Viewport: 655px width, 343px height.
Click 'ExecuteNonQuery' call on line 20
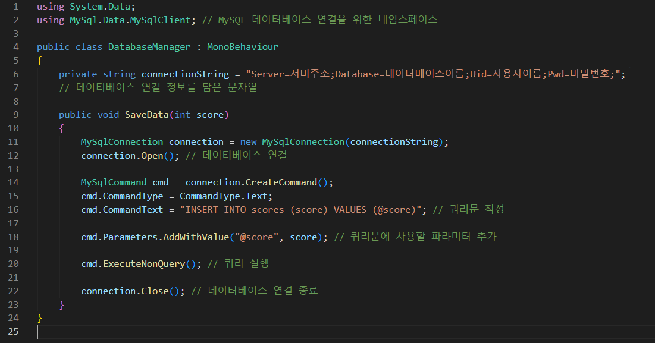tap(144, 264)
